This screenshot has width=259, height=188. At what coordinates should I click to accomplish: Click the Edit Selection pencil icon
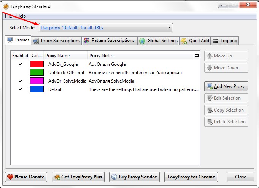coord(210,98)
